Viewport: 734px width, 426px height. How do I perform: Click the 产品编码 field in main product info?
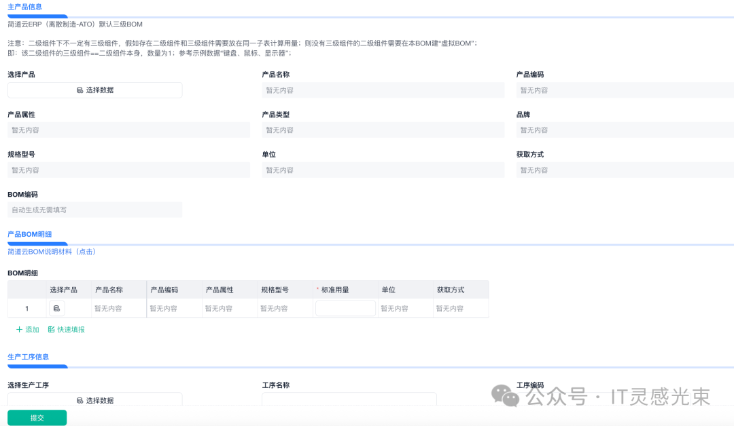point(625,90)
